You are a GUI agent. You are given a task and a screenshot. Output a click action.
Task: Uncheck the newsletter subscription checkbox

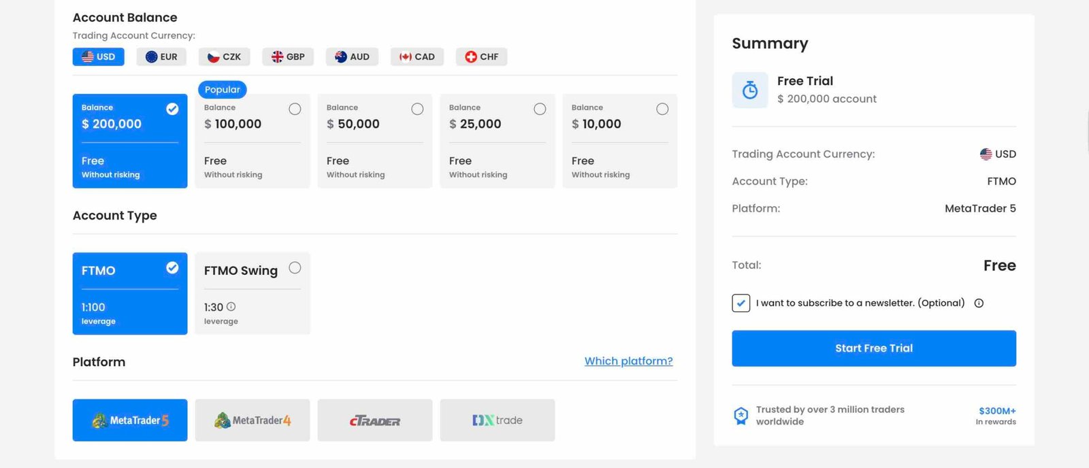pos(741,303)
